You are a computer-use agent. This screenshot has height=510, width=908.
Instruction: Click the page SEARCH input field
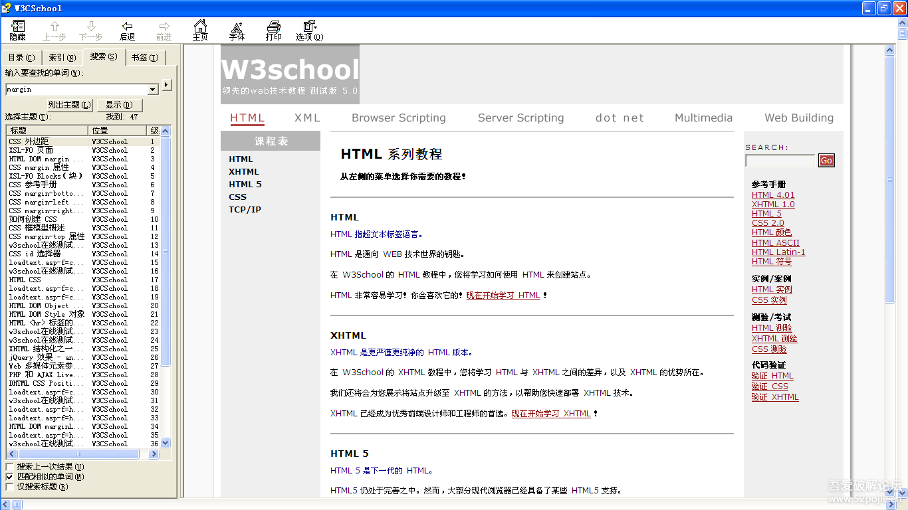780,161
